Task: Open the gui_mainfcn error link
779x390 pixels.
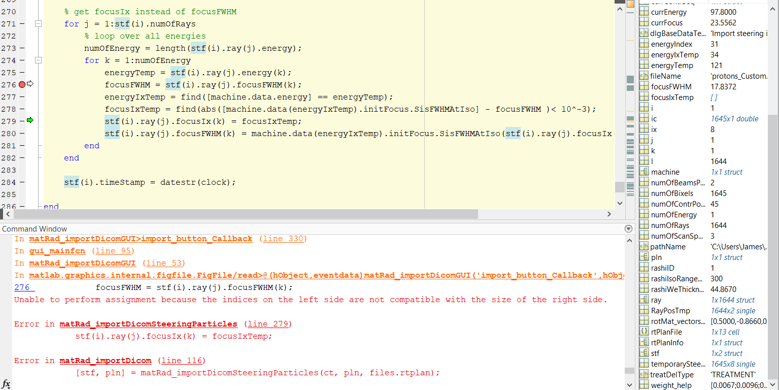Action: pyautogui.click(x=57, y=250)
